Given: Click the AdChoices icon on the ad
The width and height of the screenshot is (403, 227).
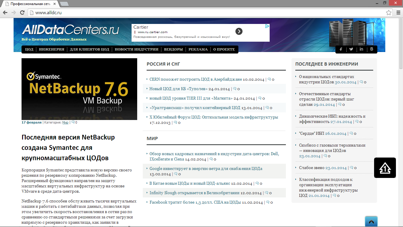Looking at the screenshot, I should (267, 26).
